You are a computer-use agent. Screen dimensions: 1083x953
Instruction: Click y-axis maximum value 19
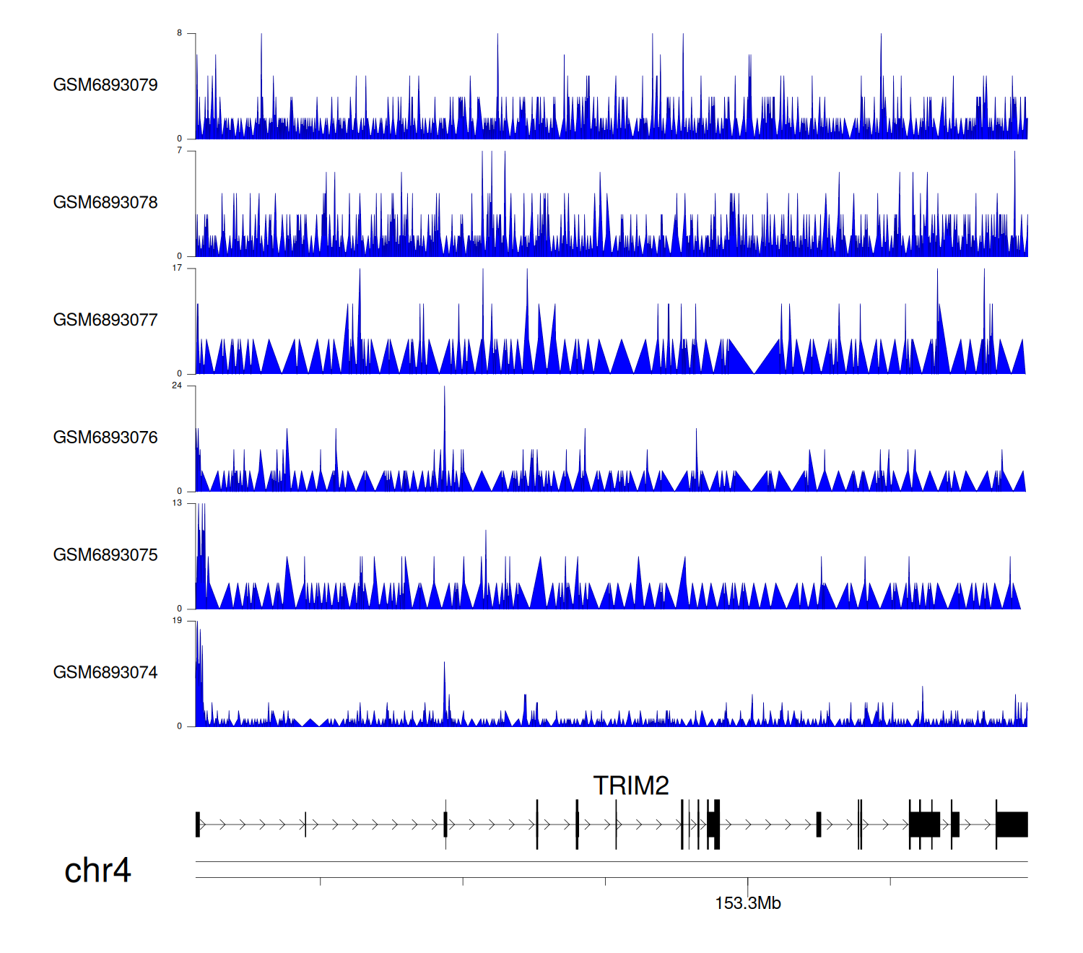coord(177,621)
